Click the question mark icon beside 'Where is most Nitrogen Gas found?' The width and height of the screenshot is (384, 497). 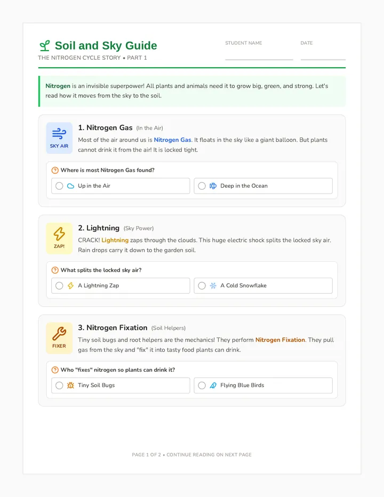click(55, 170)
